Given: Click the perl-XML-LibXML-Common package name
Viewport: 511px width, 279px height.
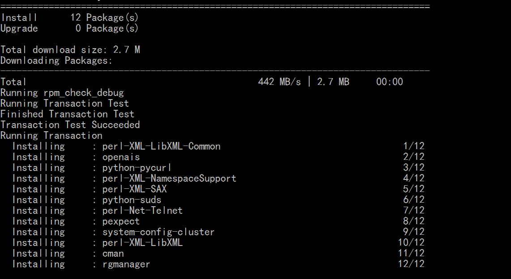Looking at the screenshot, I should [162, 146].
